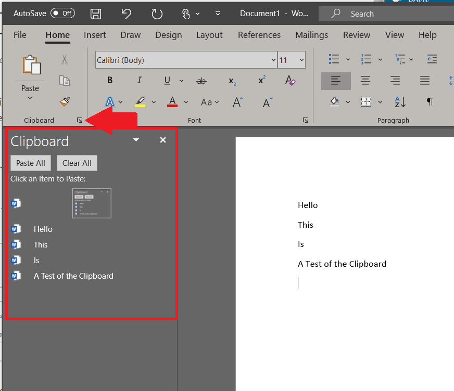
Task: Paste the 'Hello' clipboard item
Action: [x=43, y=229]
